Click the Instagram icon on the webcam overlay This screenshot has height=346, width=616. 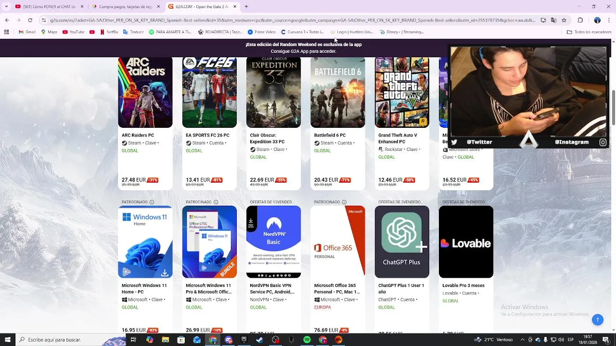point(603,142)
